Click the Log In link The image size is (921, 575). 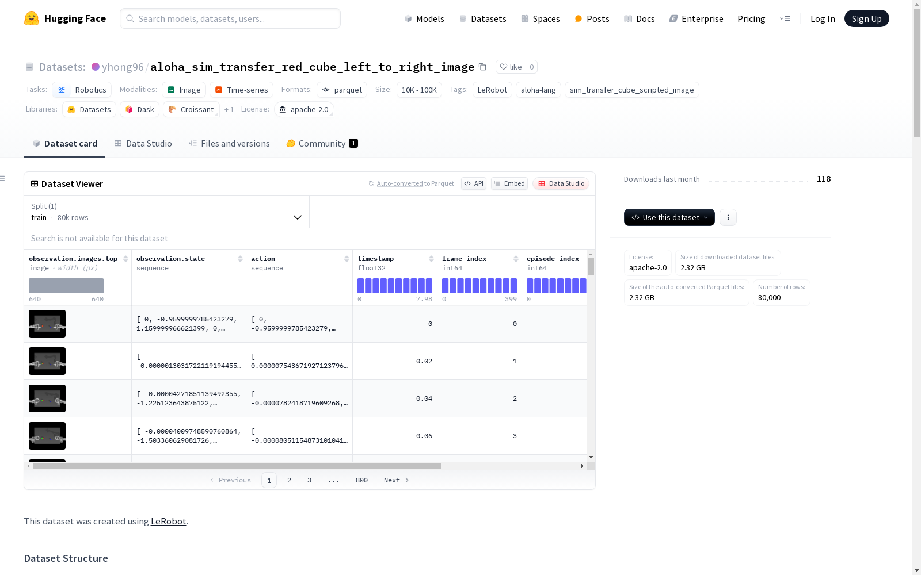tap(823, 18)
